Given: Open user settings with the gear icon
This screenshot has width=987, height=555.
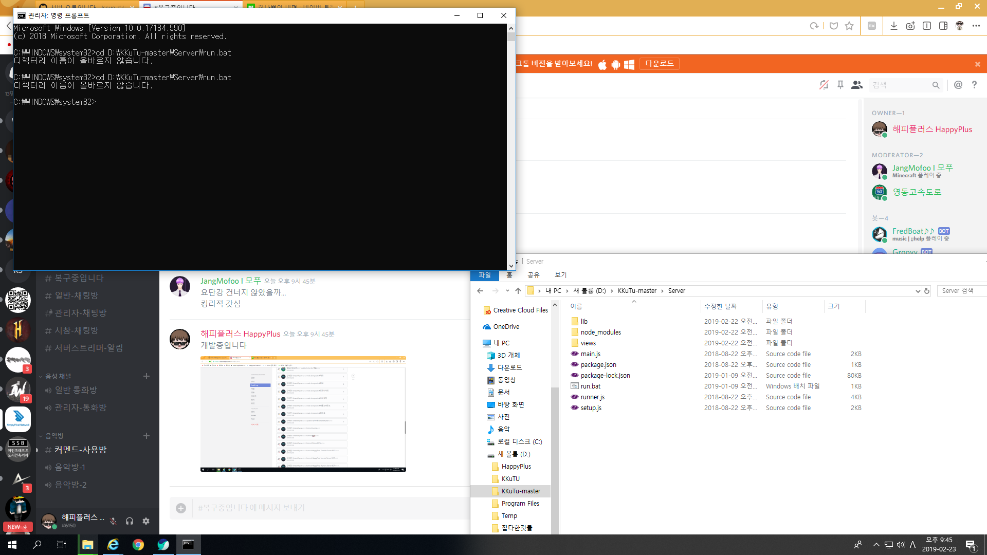Looking at the screenshot, I should (x=146, y=521).
